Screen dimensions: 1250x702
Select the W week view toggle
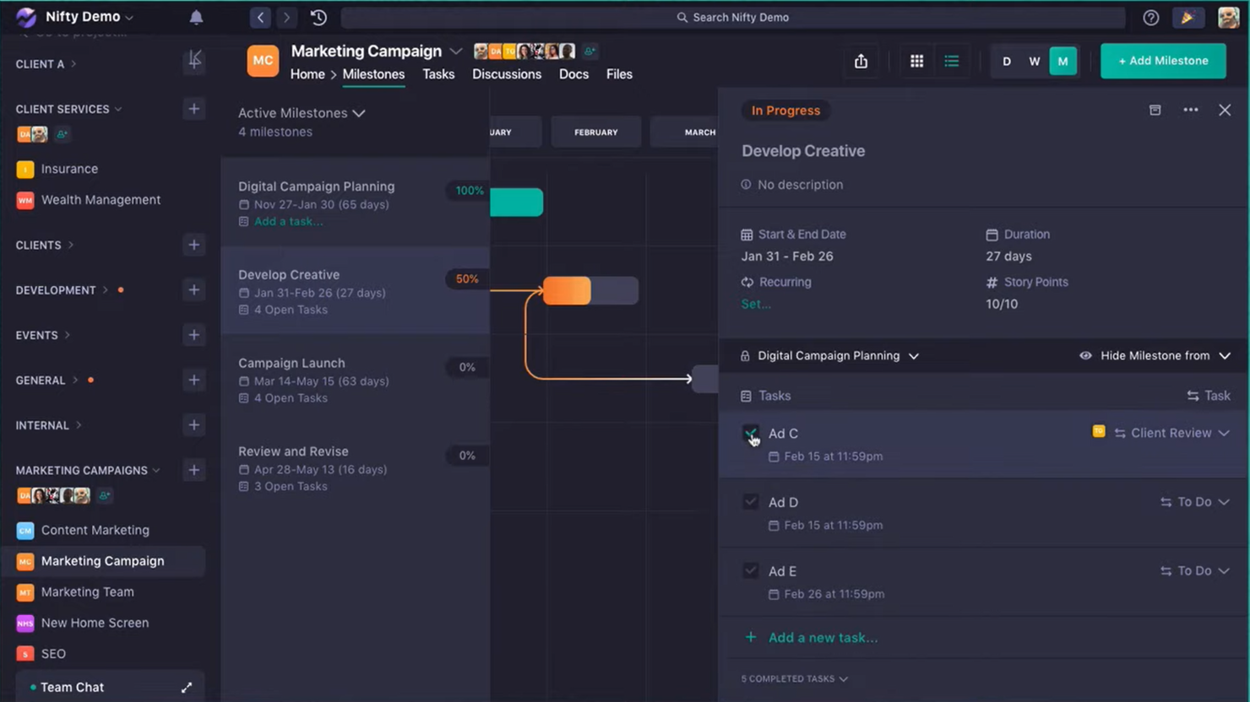(1035, 61)
